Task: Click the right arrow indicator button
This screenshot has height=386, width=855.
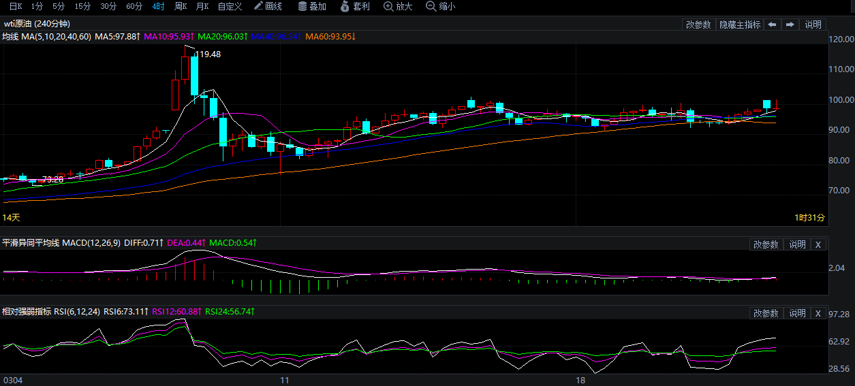Action: (x=790, y=25)
